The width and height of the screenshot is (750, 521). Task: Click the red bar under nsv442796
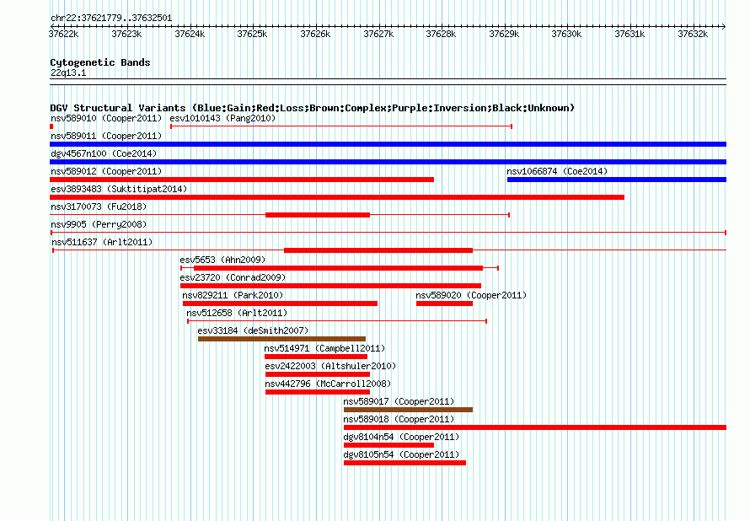pos(318,392)
